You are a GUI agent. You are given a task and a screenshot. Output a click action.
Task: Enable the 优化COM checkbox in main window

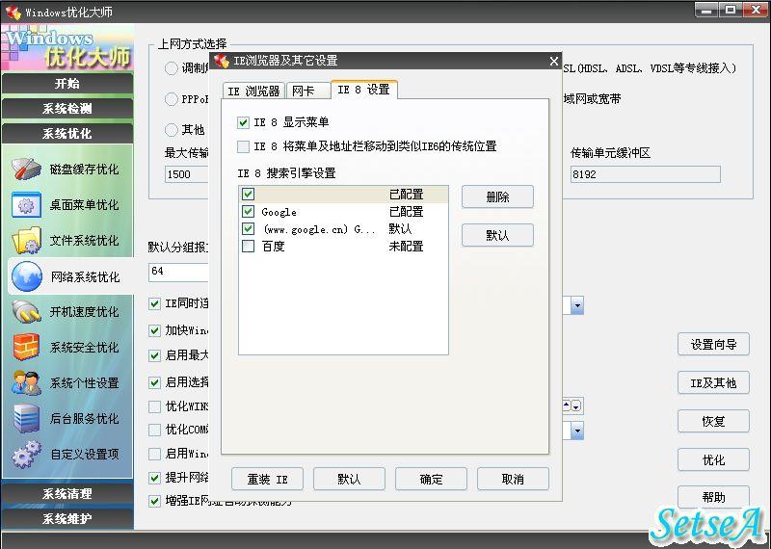point(154,430)
